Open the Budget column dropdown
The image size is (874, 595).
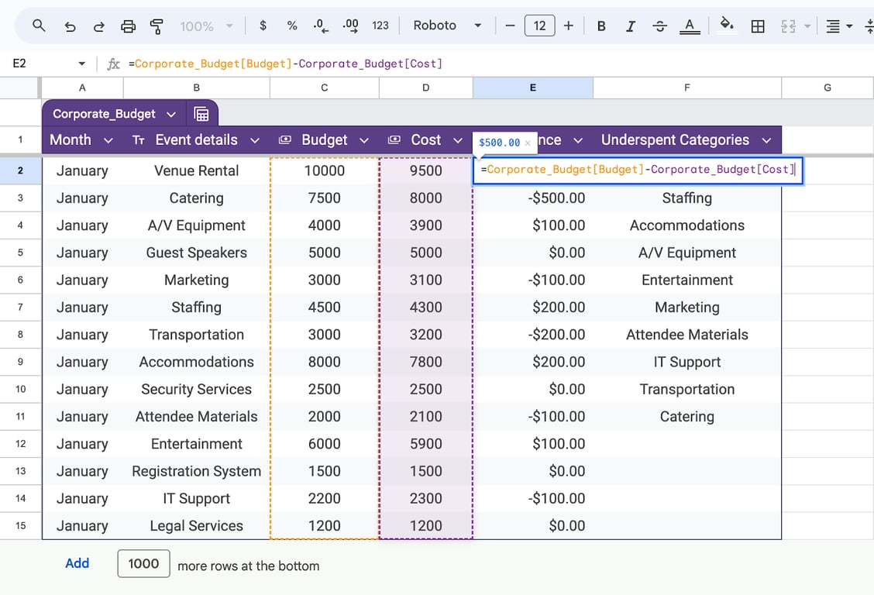point(364,140)
